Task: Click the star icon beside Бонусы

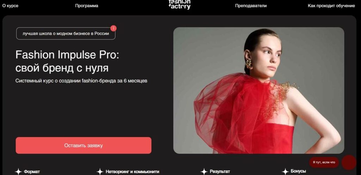Action: [x=285, y=171]
